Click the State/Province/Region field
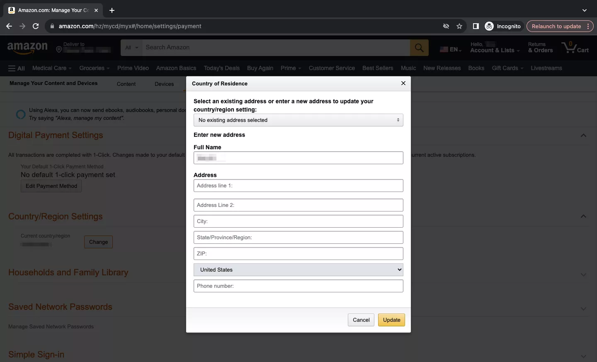The width and height of the screenshot is (597, 362). [298, 237]
